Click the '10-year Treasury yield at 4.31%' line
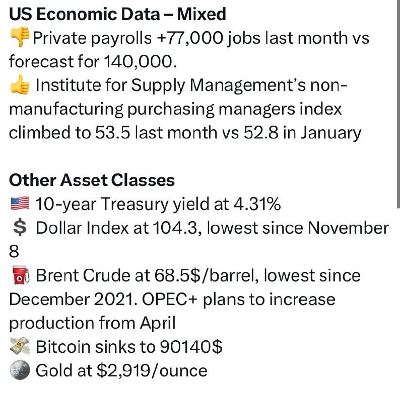This screenshot has width=403, height=393. [158, 204]
